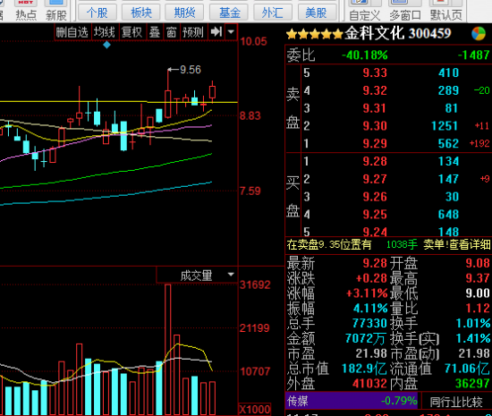Click the jump-to-end arrow icon
This screenshot has width=492, height=416.
[216, 31]
